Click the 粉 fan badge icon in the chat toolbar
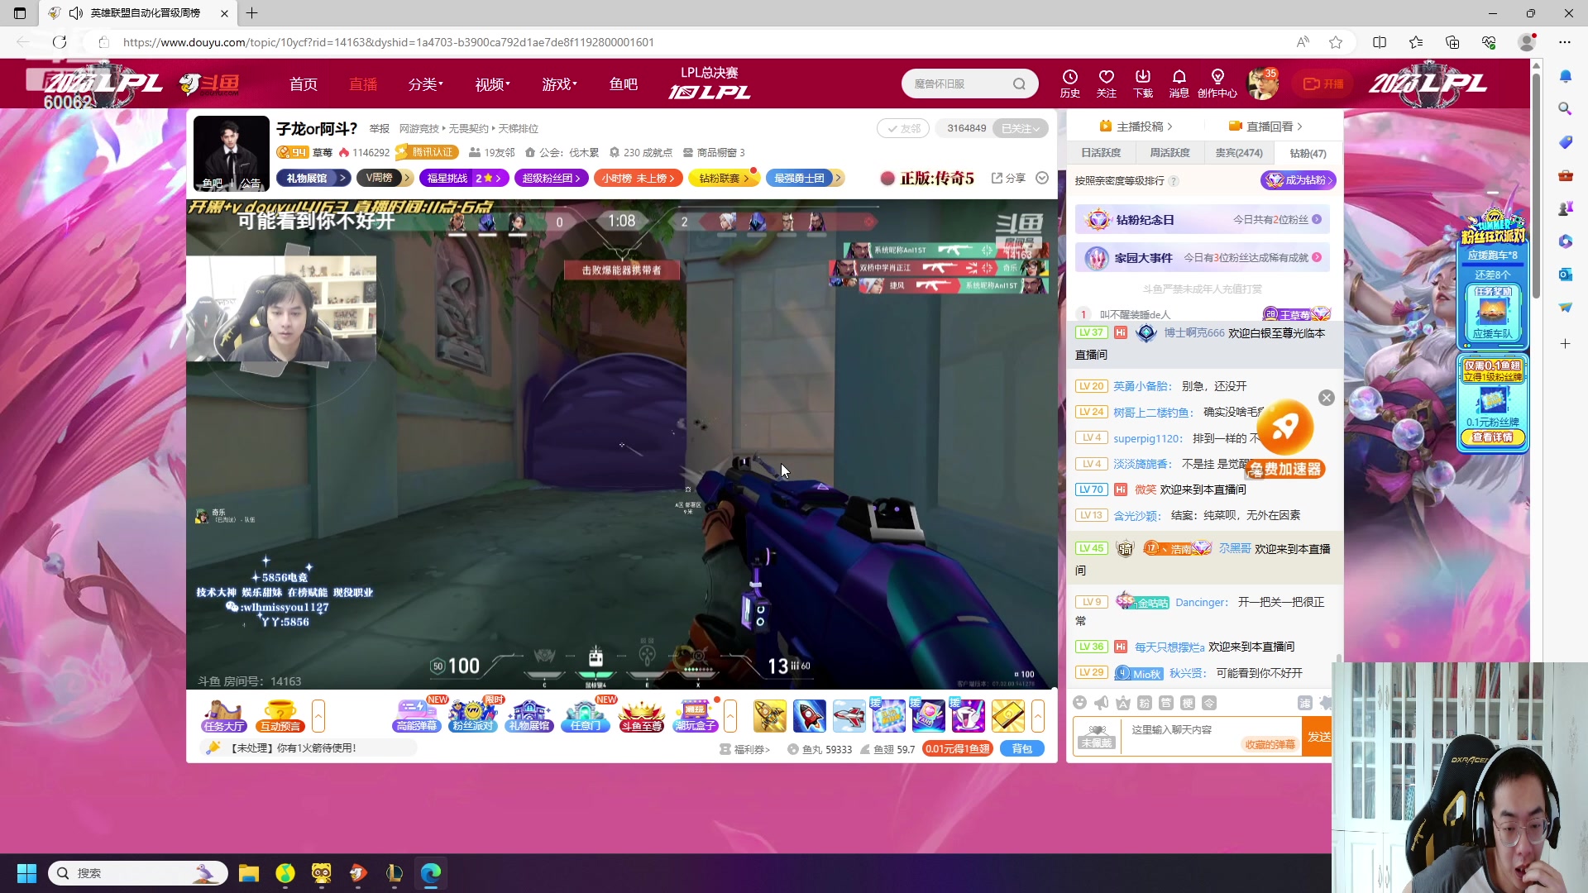Image resolution: width=1588 pixels, height=893 pixels. coord(1145,703)
